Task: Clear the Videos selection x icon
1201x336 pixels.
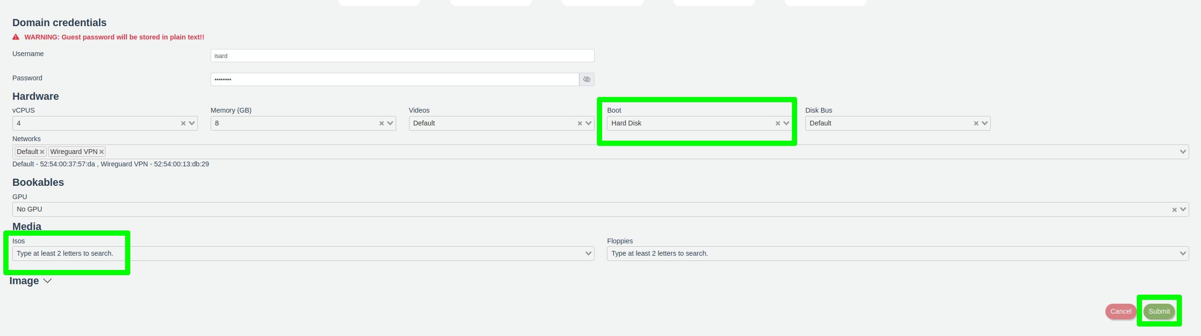Action: pyautogui.click(x=580, y=124)
